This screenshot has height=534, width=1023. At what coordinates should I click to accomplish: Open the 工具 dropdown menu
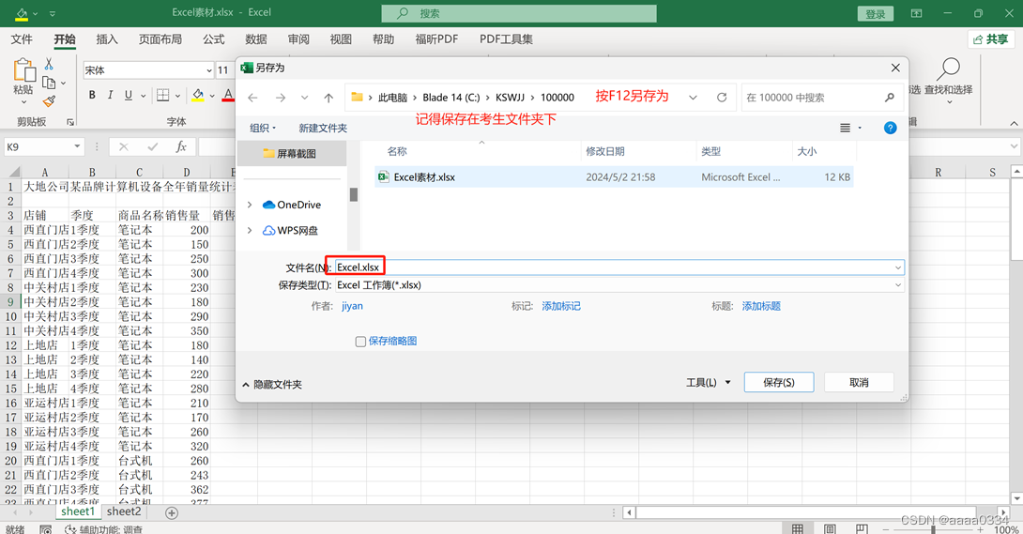(708, 383)
